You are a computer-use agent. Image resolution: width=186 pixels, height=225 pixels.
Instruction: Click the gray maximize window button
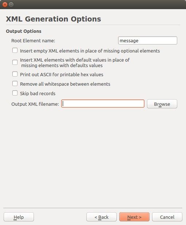(x=11, y=5)
